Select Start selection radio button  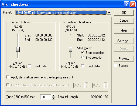point(83,52)
